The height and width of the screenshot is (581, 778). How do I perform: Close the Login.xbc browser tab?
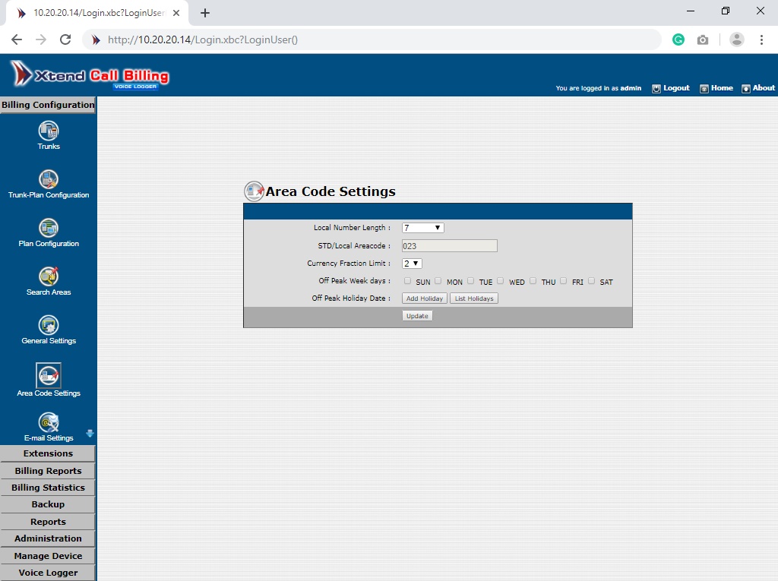point(176,14)
